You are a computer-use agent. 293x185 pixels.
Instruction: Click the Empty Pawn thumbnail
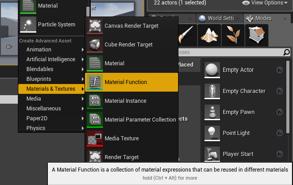212,112
